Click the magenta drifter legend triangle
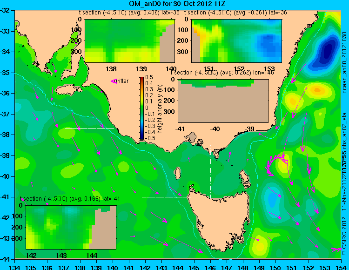Screen dimensions: 349x270 [x=114, y=81]
